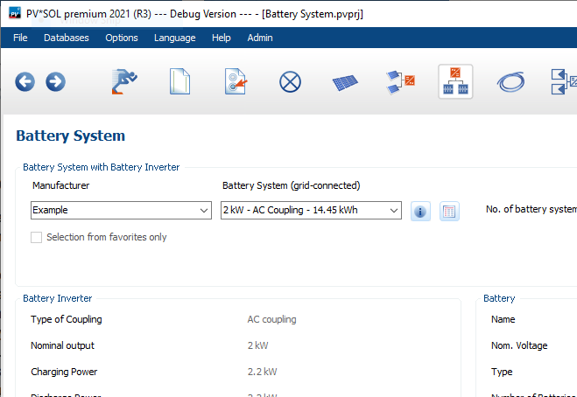Image resolution: width=577 pixels, height=397 pixels.
Task: Open the Language menu
Action: pos(174,38)
